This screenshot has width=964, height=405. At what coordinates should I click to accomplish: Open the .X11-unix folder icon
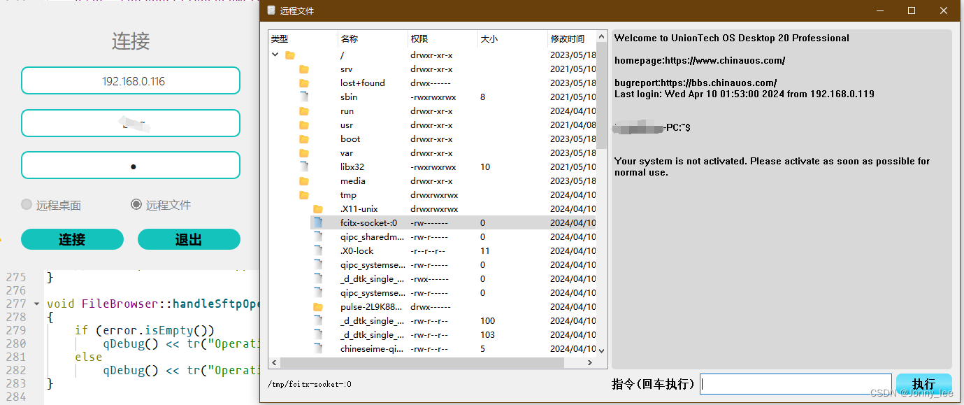[x=317, y=208]
